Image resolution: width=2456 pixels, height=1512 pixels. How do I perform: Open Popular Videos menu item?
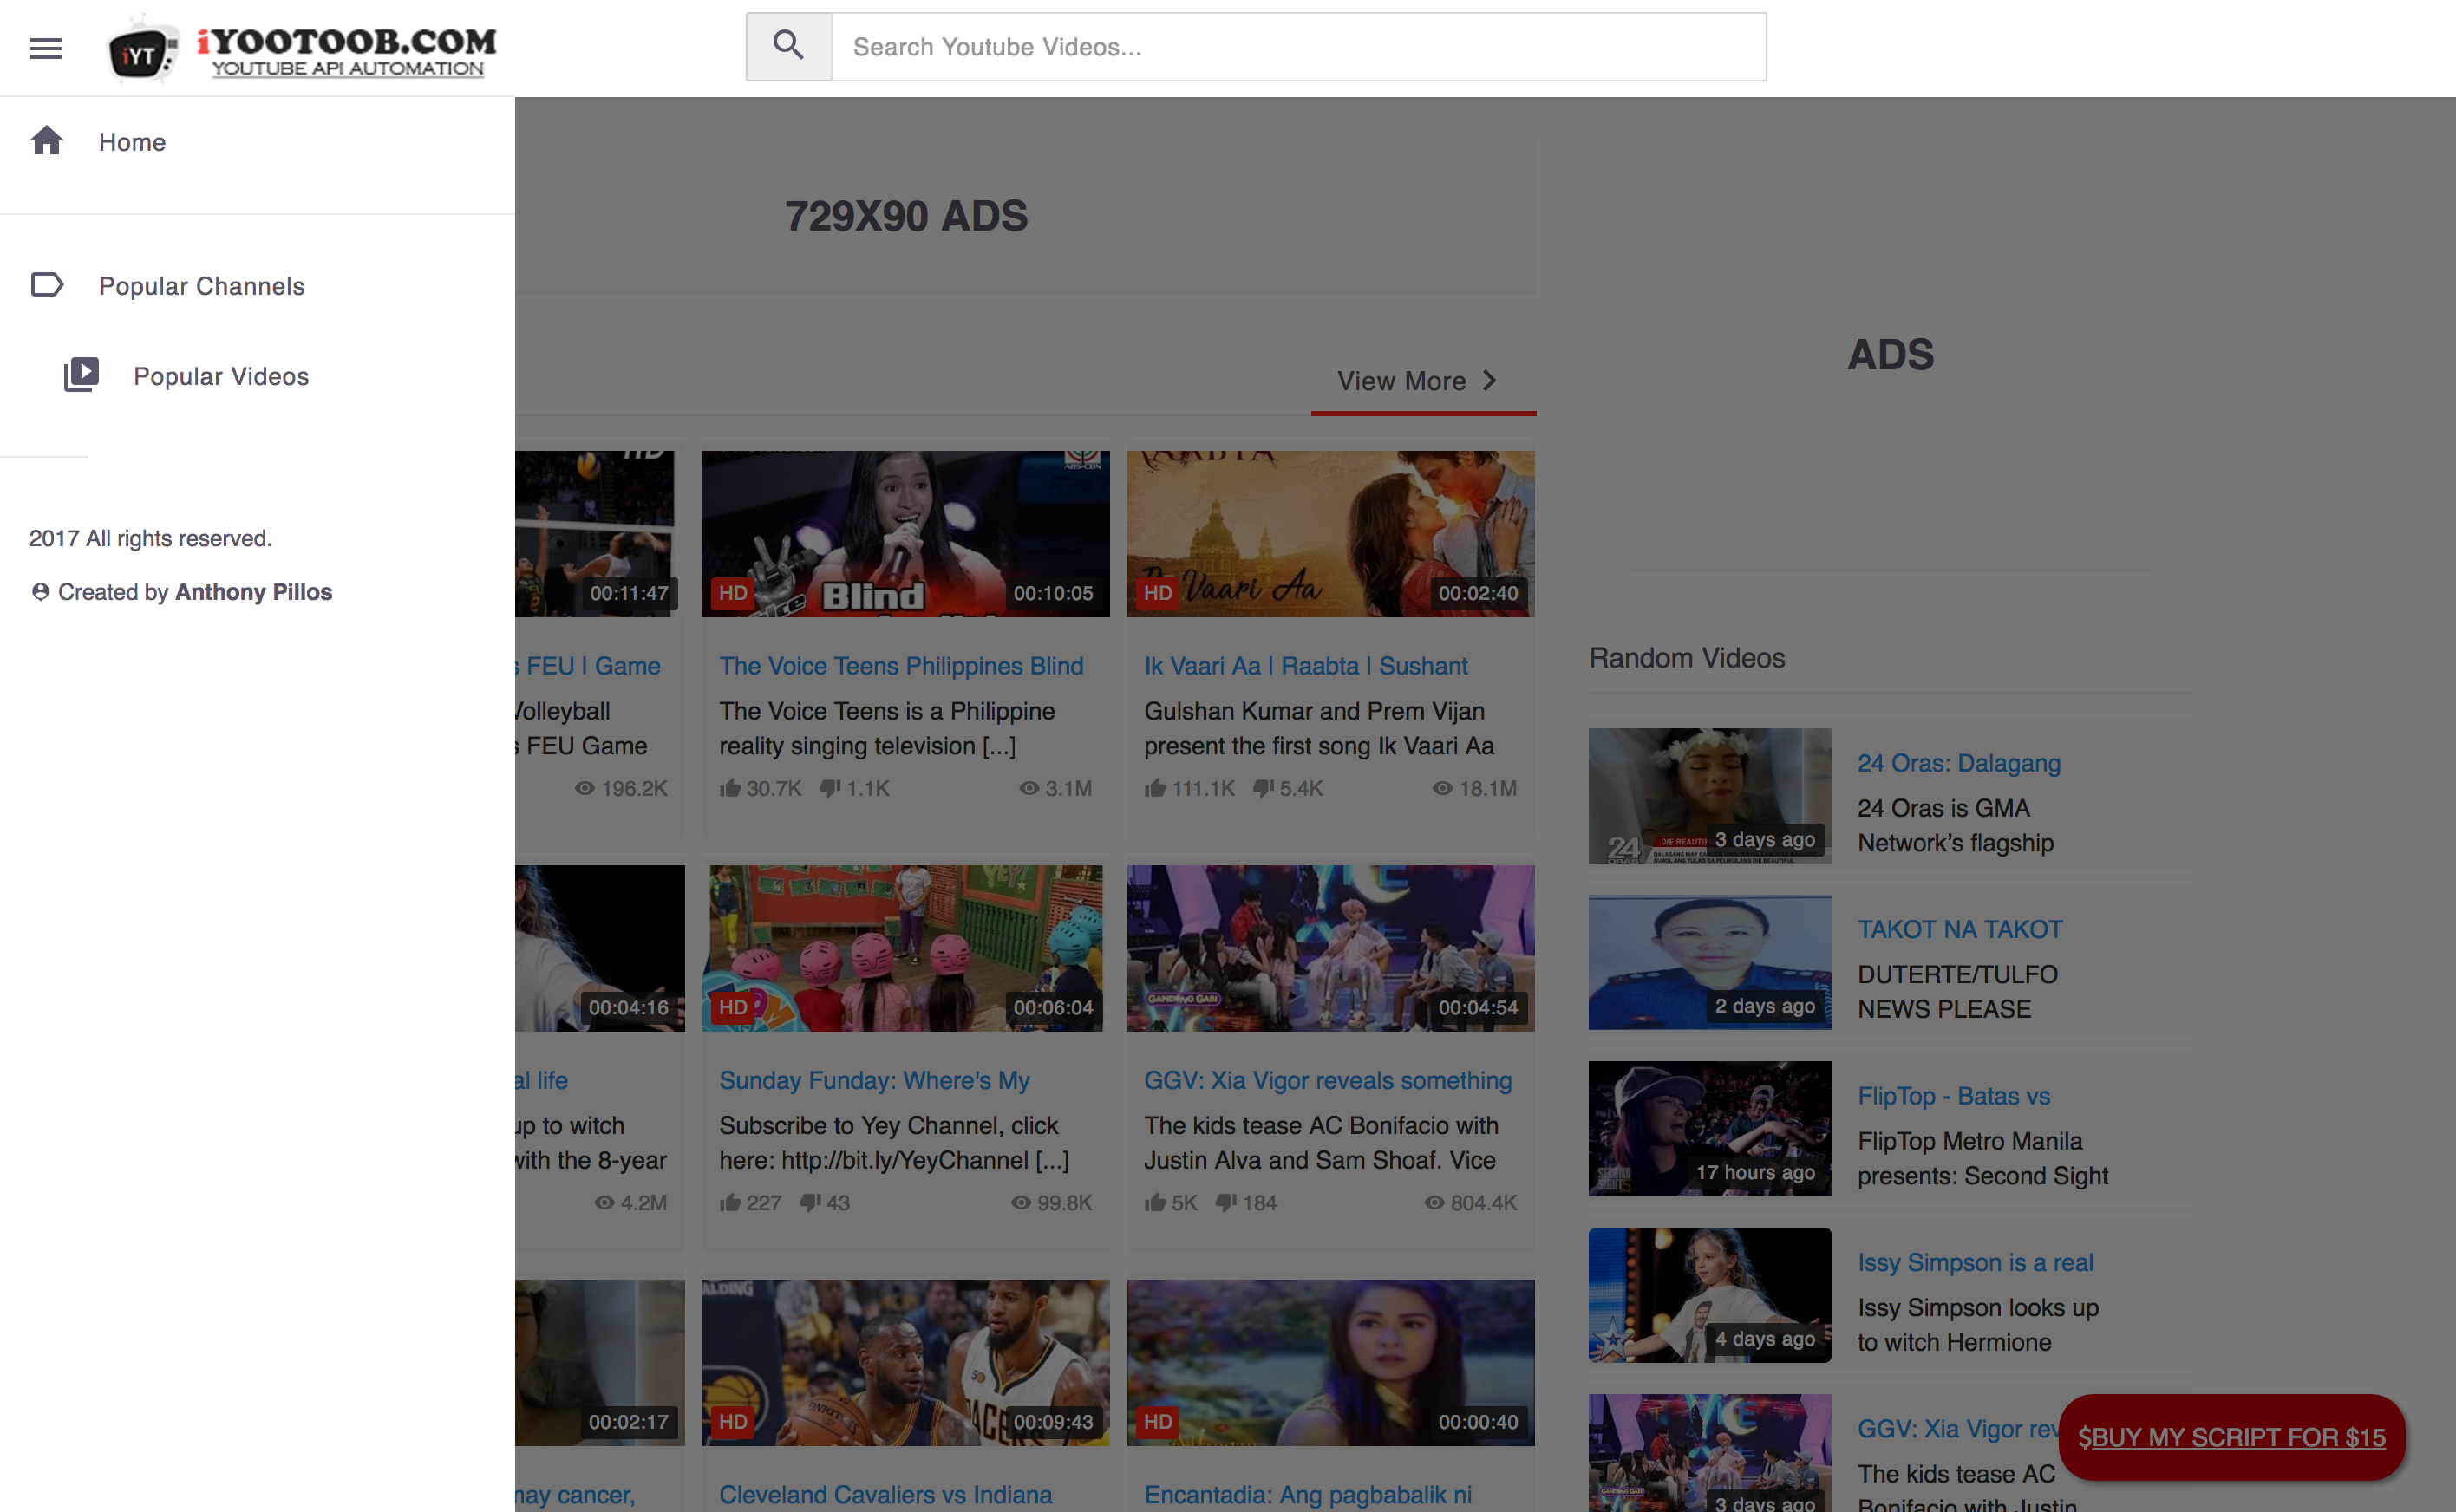click(221, 376)
